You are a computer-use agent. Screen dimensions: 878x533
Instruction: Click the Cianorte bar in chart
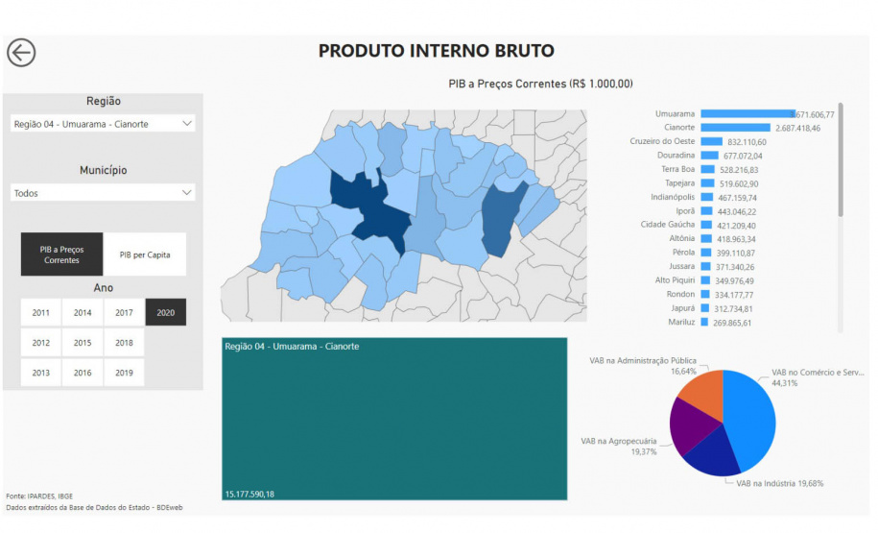tap(735, 128)
